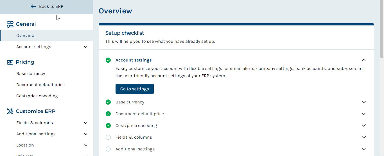Screen dimensions: 384x156
Task: Click green checkmark beside Document default price
Action: click(x=108, y=114)
